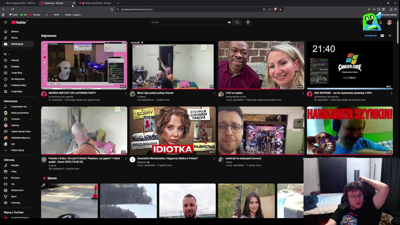The image size is (400, 225).
Task: Open the browser extensions puzzle icon
Action: (x=379, y=9)
